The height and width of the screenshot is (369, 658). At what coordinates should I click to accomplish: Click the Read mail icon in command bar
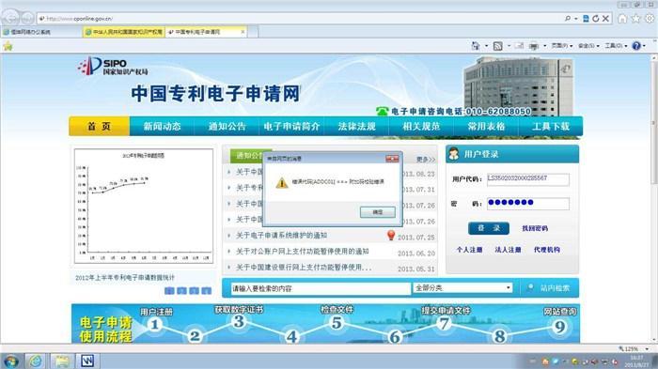519,46
